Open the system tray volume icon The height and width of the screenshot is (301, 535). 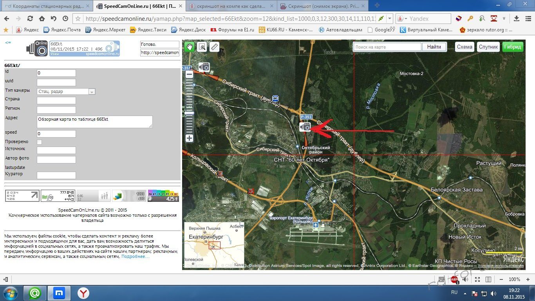494,293
